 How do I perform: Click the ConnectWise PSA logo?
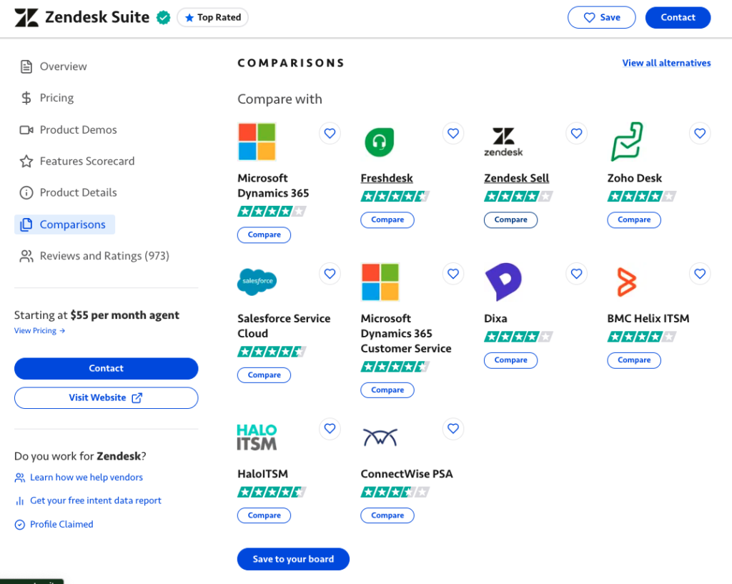(x=380, y=437)
